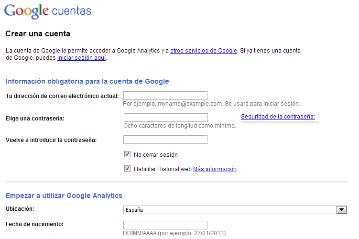Expand the location list using its arrow
Viewport: 359px width, 239px height.
pyautogui.click(x=341, y=210)
